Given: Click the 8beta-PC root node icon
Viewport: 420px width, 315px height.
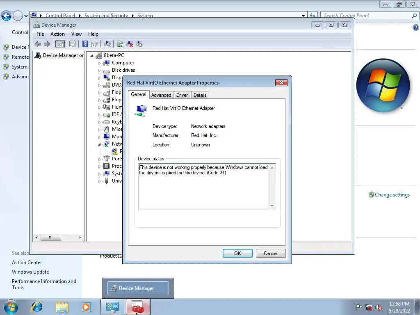Looking at the screenshot, I should point(99,55).
